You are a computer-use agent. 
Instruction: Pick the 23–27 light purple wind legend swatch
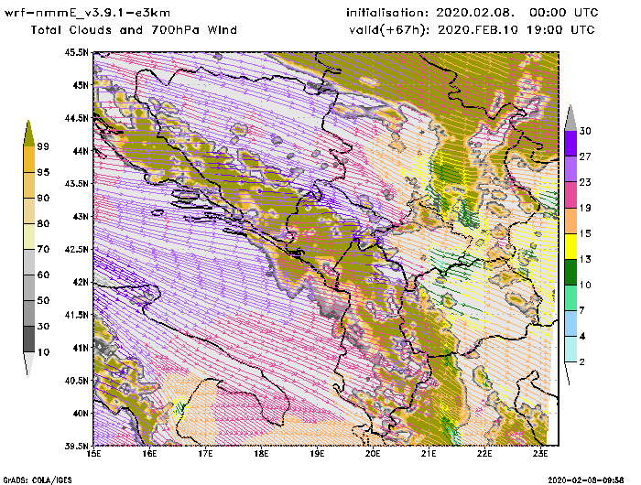tap(570, 169)
